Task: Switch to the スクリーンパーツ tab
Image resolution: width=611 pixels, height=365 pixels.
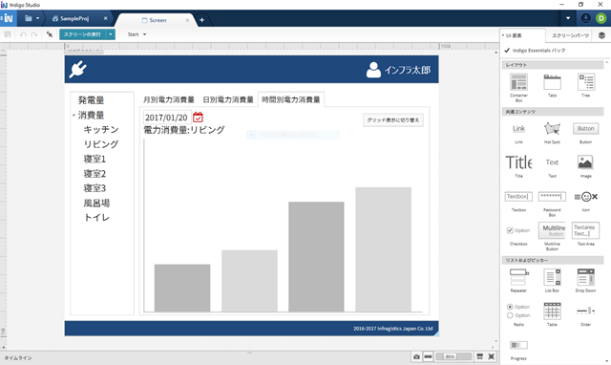Action: [570, 35]
